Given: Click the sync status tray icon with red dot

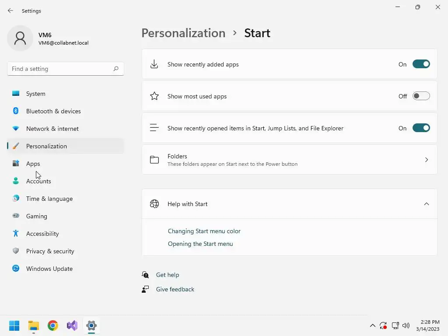Looking at the screenshot, I should pyautogui.click(x=383, y=325).
